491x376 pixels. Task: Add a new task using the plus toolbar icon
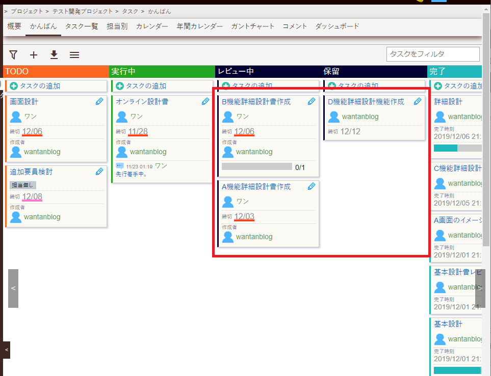33,54
